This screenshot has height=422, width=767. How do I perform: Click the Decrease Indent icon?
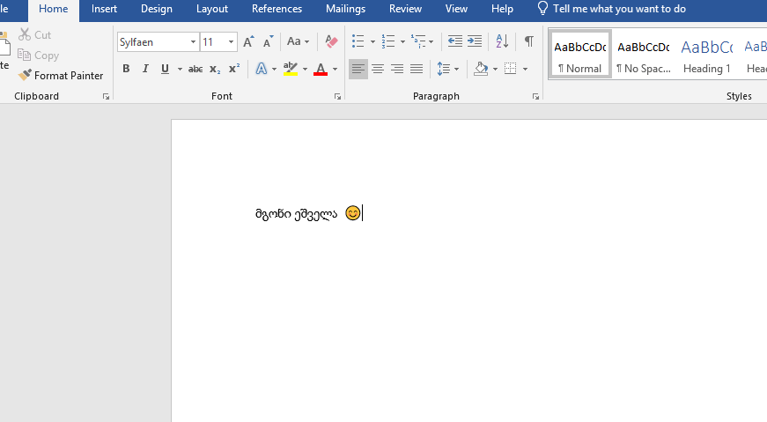(454, 41)
